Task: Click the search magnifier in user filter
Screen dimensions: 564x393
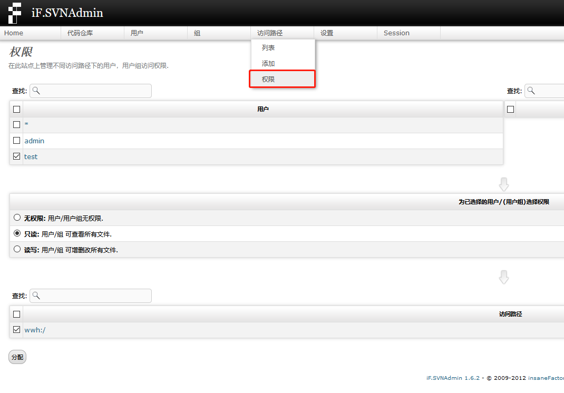Action: pos(36,91)
